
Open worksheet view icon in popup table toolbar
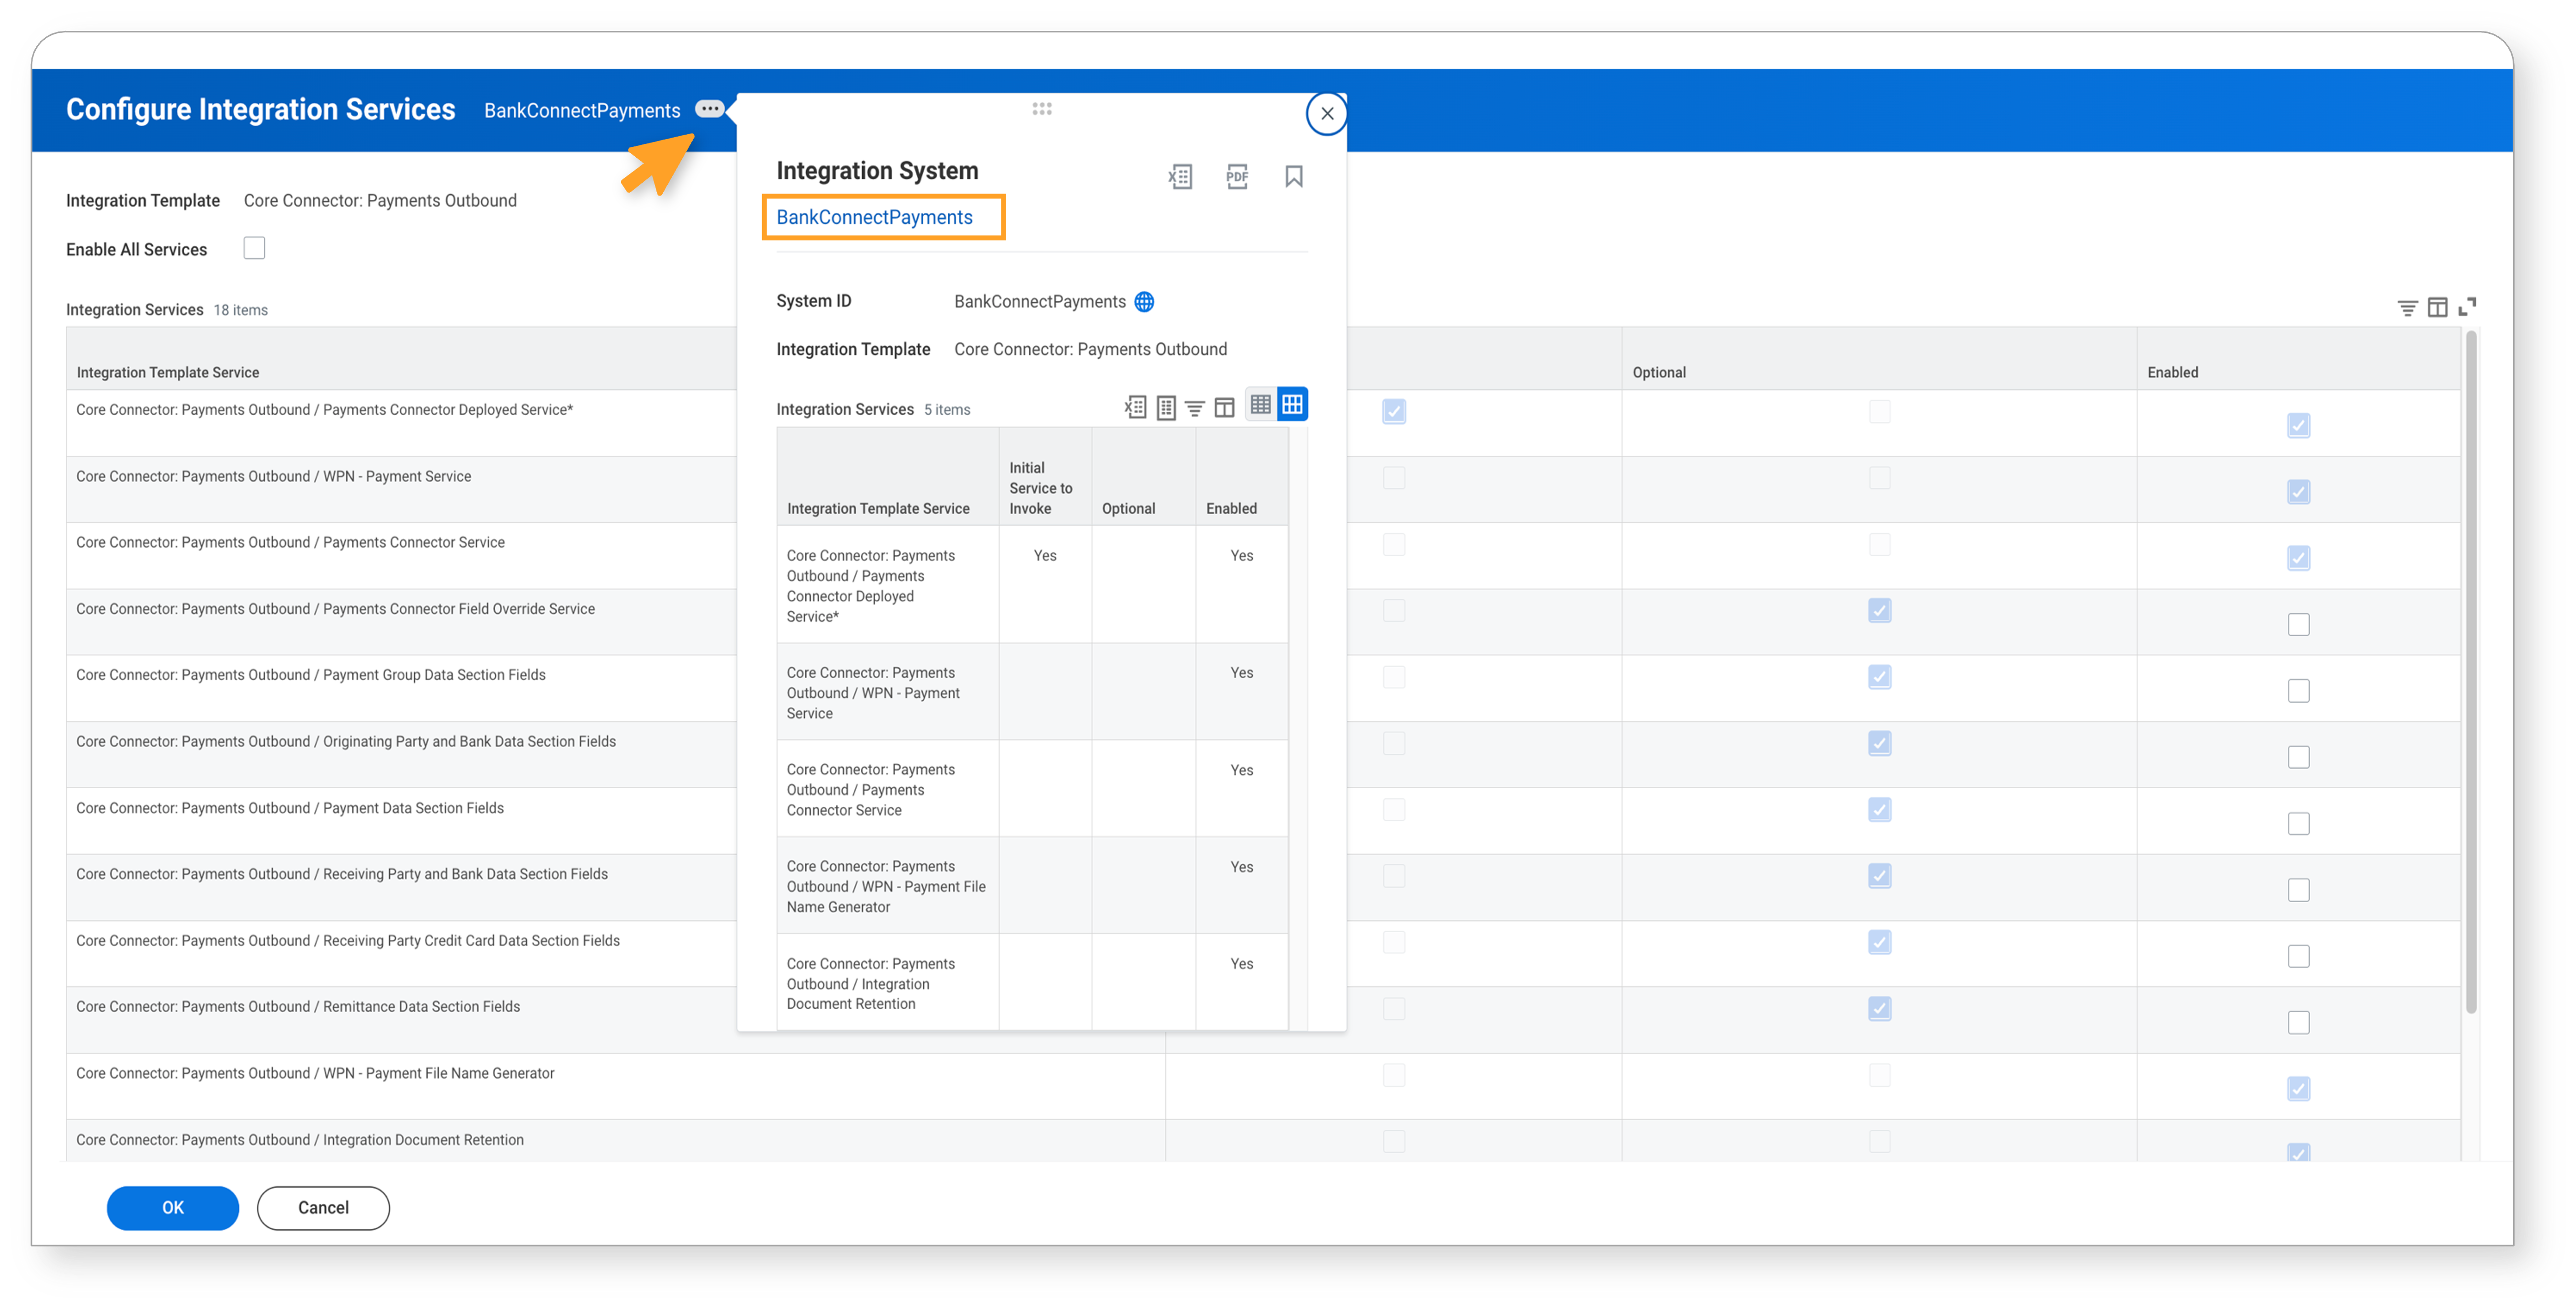coord(1165,408)
